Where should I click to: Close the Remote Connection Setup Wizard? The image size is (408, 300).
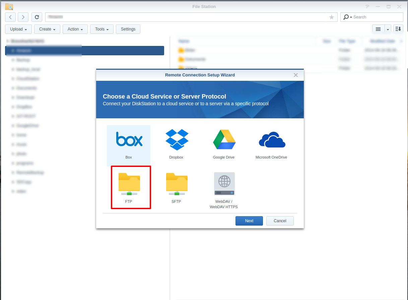(x=296, y=75)
